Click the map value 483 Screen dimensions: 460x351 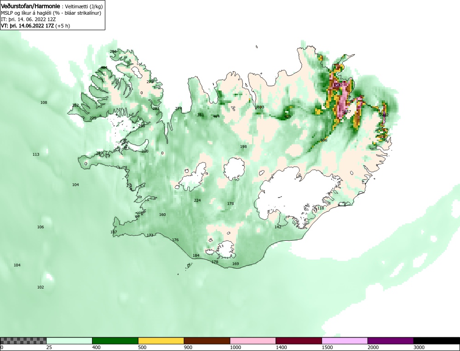(x=287, y=117)
